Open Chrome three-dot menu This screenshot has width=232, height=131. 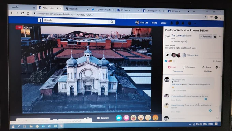point(221,18)
